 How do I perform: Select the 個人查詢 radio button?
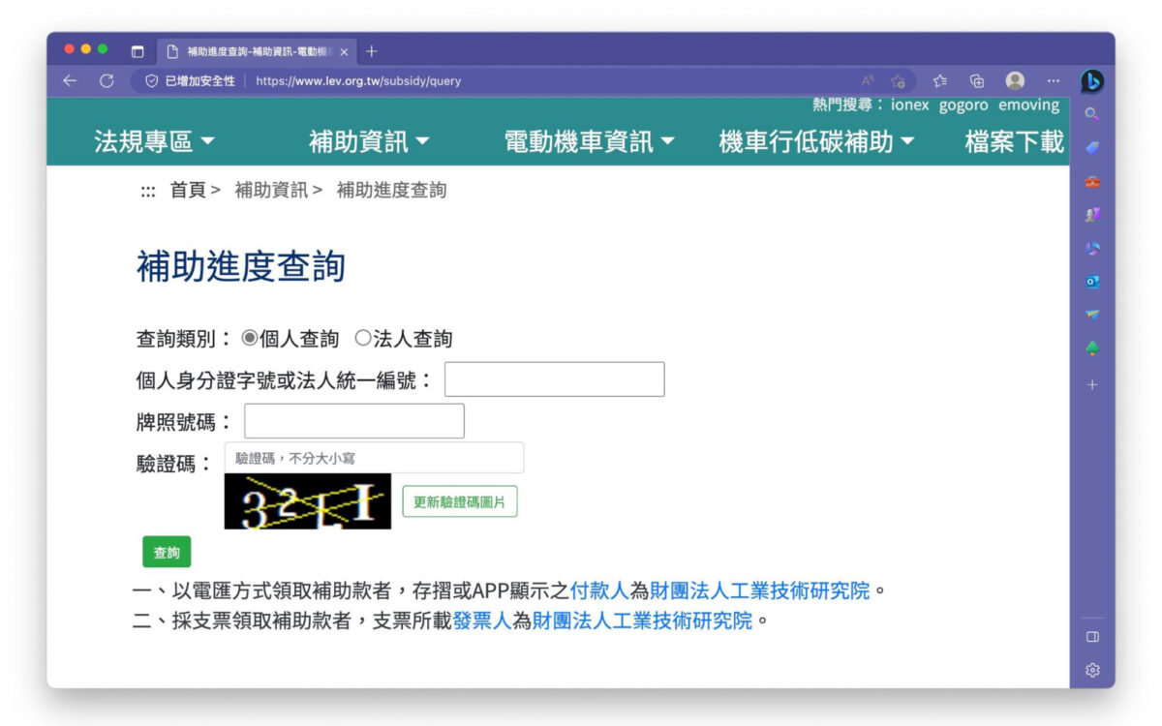[x=249, y=339]
